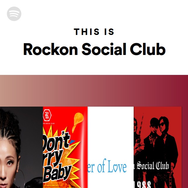188x188 pixels.
Task: Click the blue triangle beside Don't text
Action: pyautogui.click(x=72, y=142)
